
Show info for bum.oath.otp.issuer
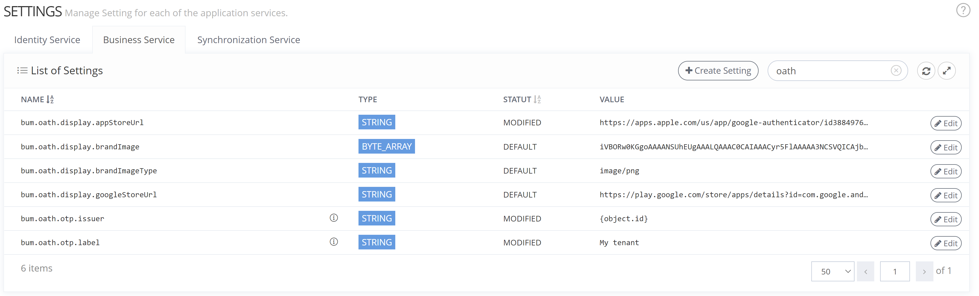334,218
